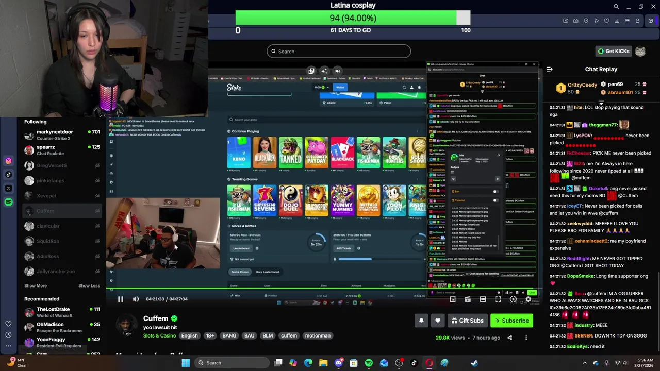Open the video settings gear

coord(528,299)
